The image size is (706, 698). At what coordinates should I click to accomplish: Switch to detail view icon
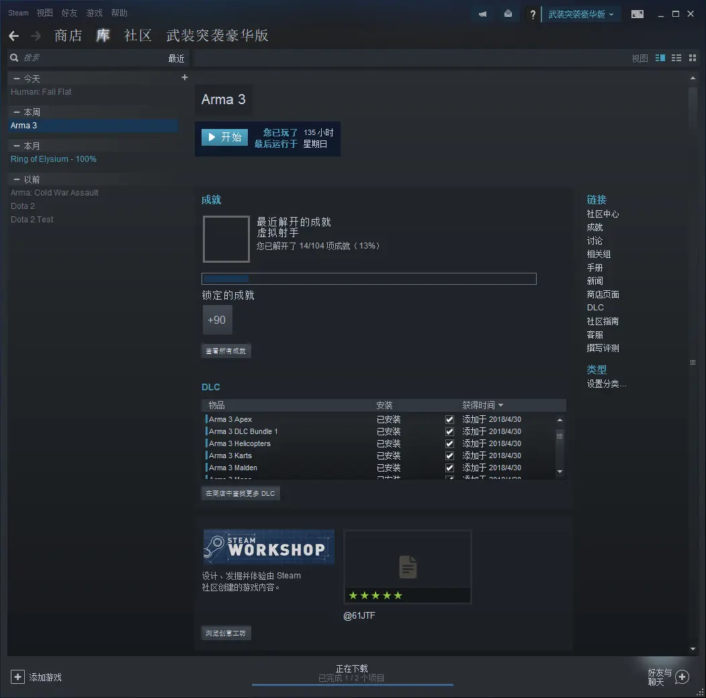pos(660,58)
